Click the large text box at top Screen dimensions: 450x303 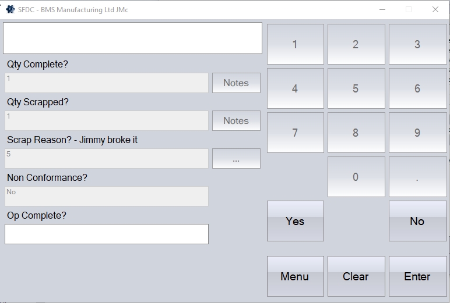[x=133, y=38]
